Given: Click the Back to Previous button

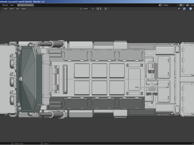Looking at the screenshot, I should (25, 5).
